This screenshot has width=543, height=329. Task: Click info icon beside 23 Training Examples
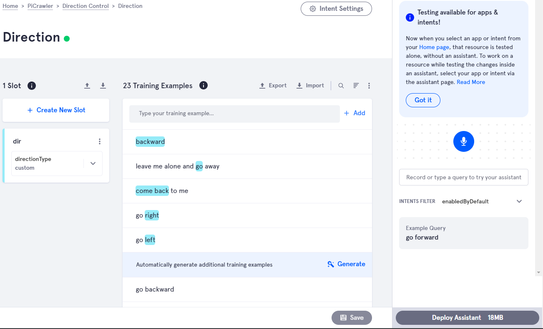point(204,85)
